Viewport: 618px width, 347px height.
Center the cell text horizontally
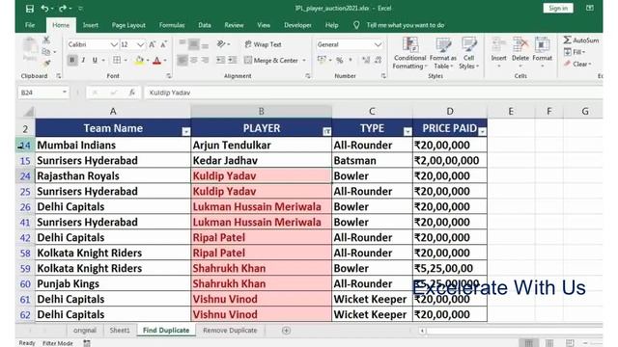pyautogui.click(x=193, y=60)
